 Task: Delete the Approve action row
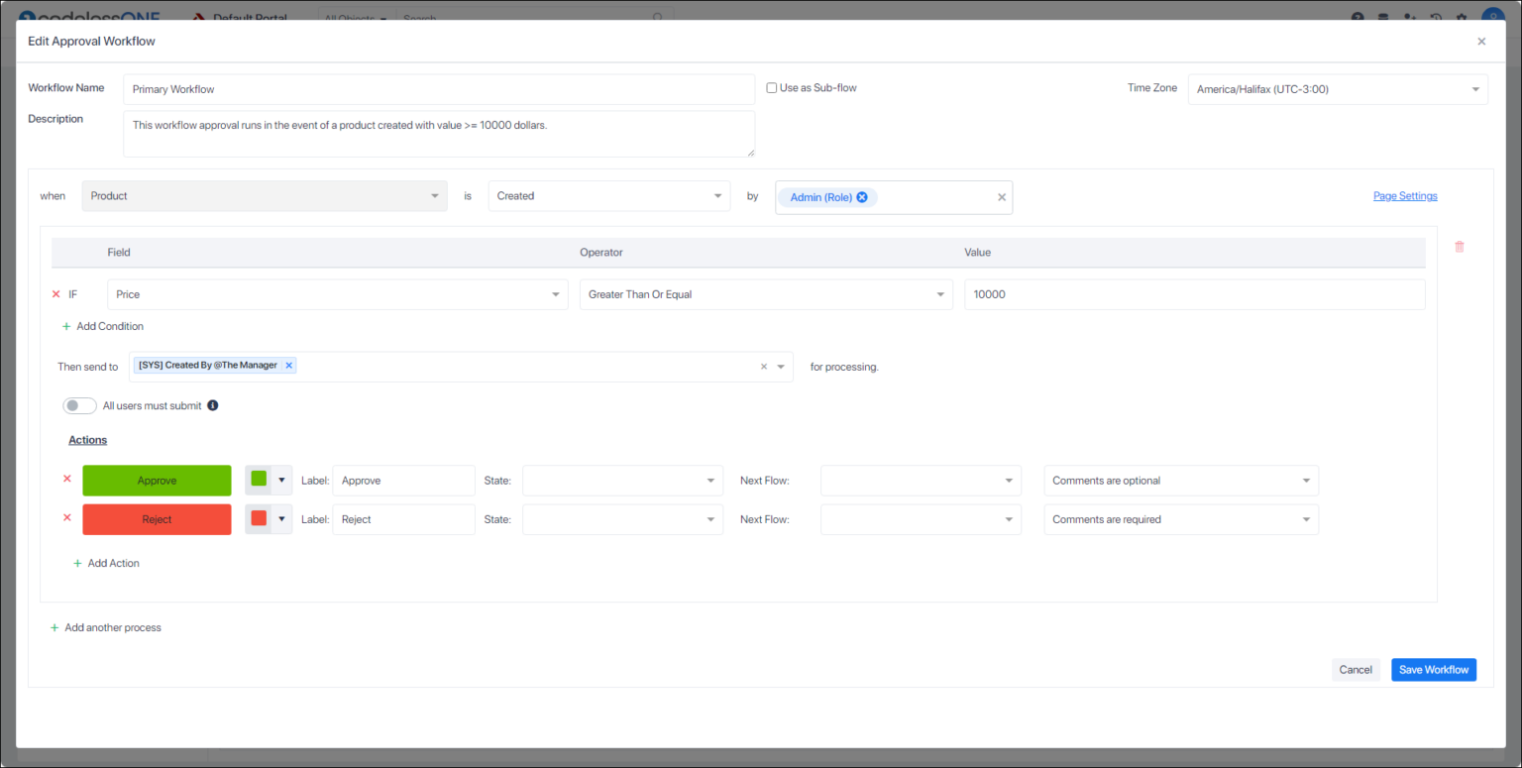pyautogui.click(x=67, y=479)
